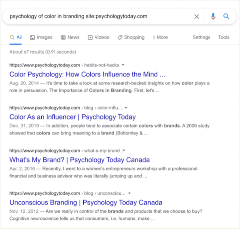Switch to the Shopping tab

pos(131,37)
